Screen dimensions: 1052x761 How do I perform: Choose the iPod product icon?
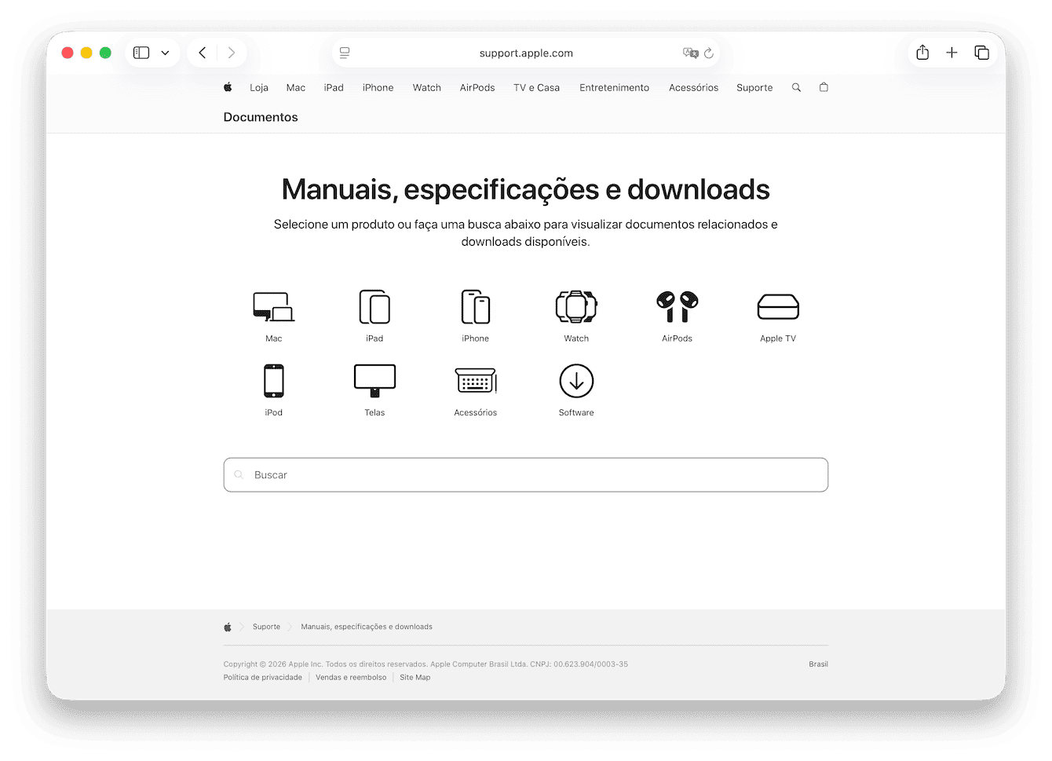273,381
